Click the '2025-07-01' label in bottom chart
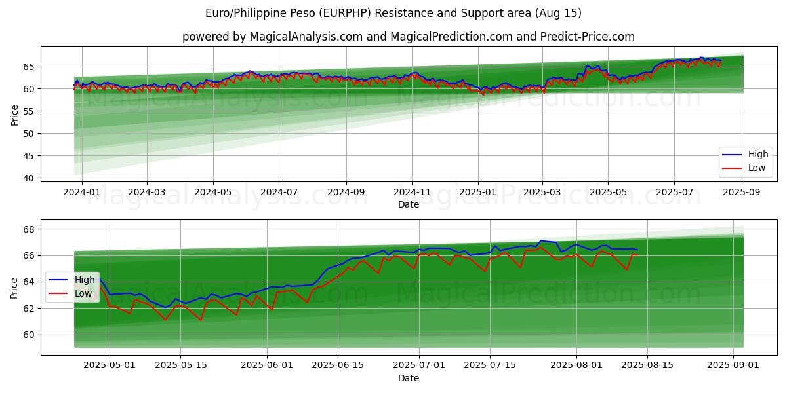The width and height of the screenshot is (787, 393). point(419,365)
